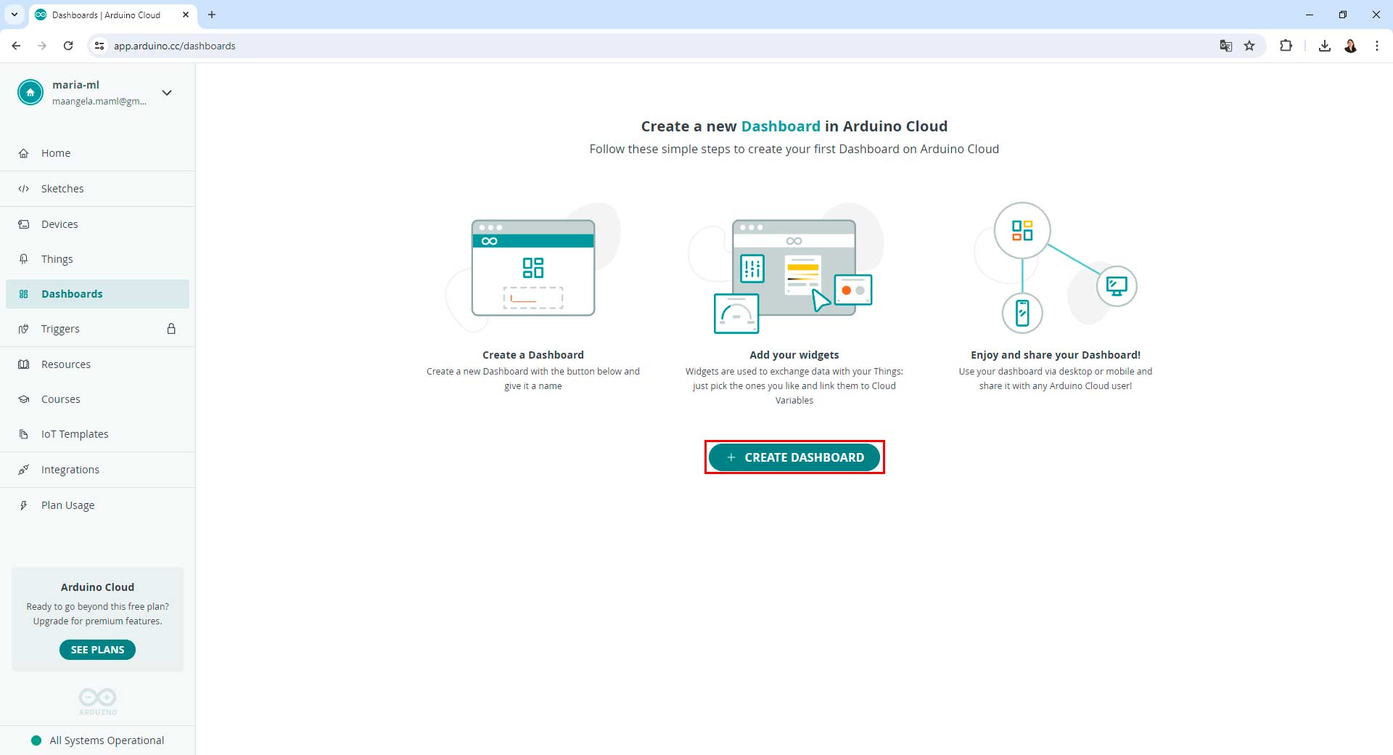Click the Chrome profile avatar
Screen dimensions: 1393x755
tap(1351, 46)
